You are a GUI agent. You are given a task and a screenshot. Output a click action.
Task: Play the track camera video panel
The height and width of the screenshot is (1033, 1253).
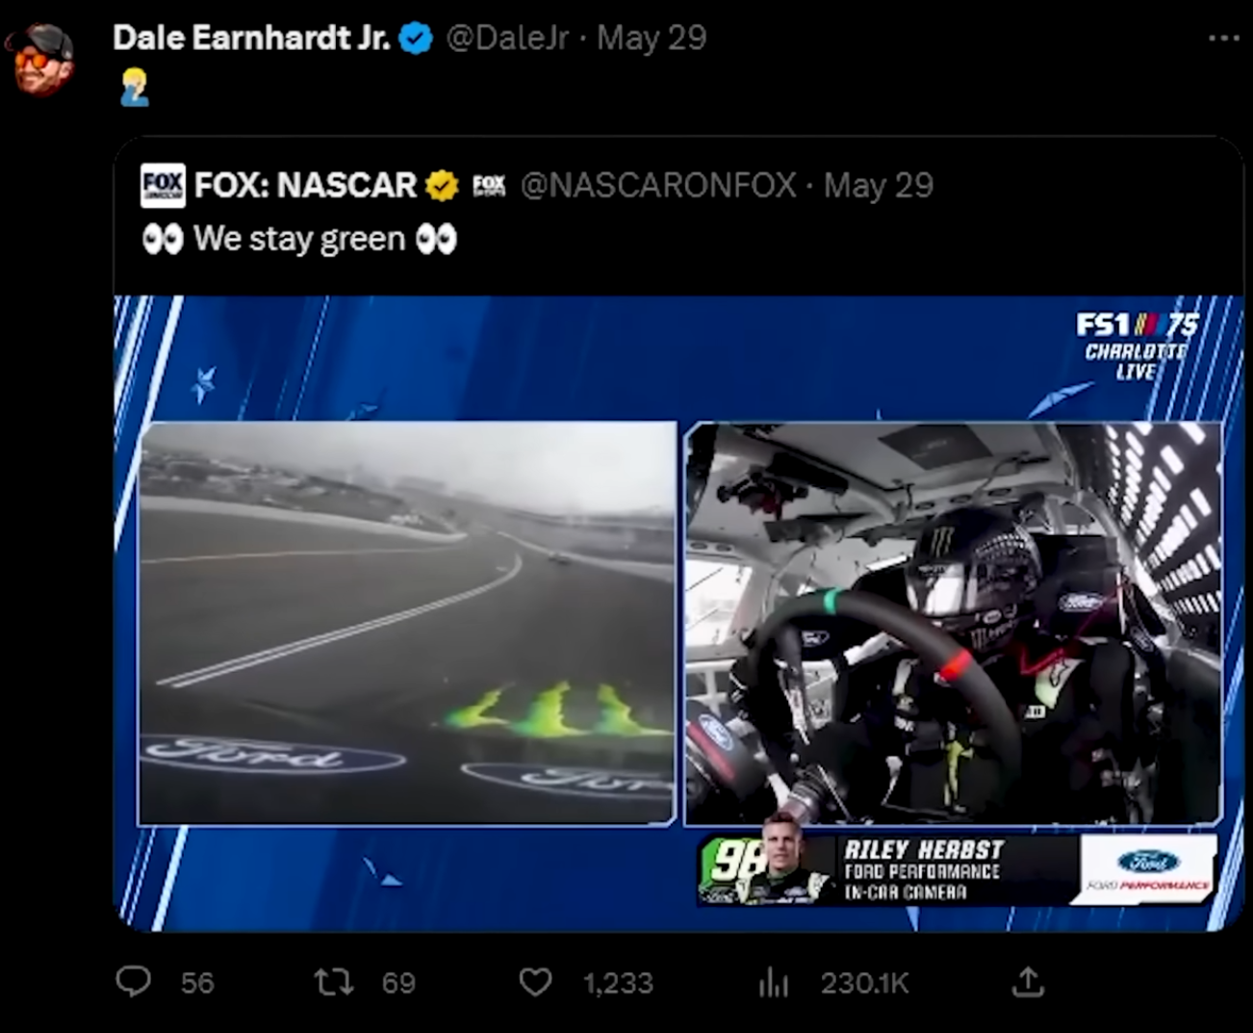click(x=407, y=623)
